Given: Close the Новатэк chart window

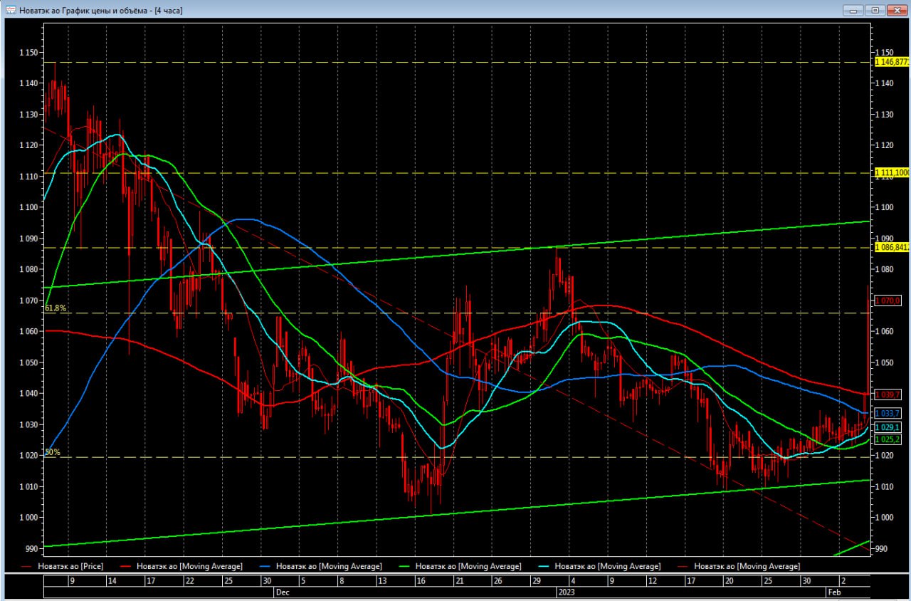Looking at the screenshot, I should pyautogui.click(x=896, y=10).
